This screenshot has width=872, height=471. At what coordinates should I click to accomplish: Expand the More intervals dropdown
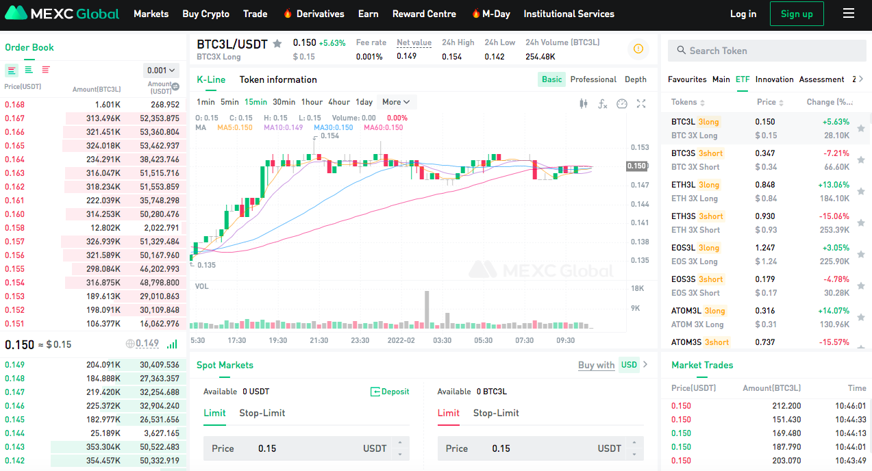[397, 102]
